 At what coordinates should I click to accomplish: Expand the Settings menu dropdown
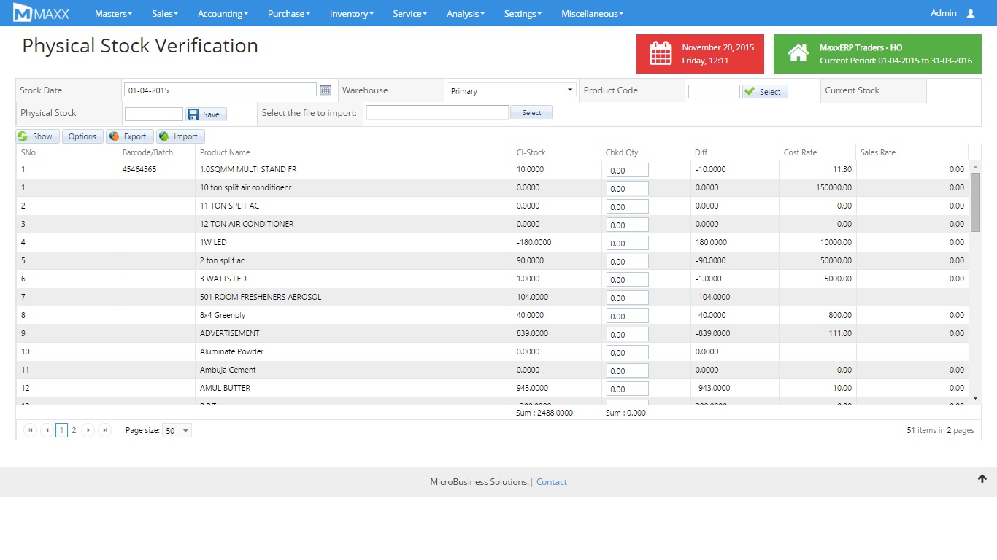523,14
